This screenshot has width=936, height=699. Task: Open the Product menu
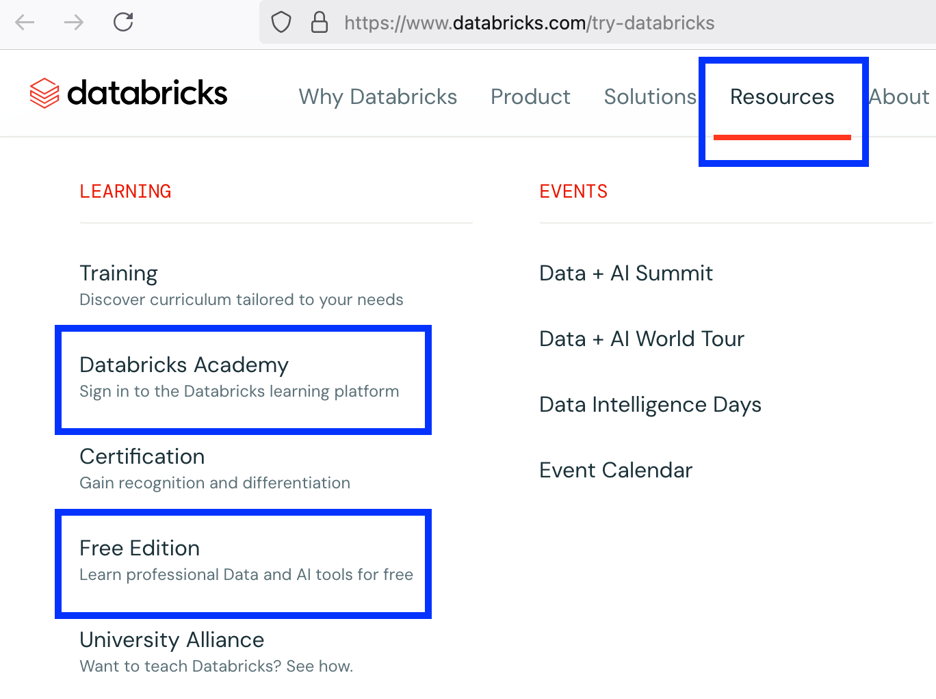click(x=530, y=96)
